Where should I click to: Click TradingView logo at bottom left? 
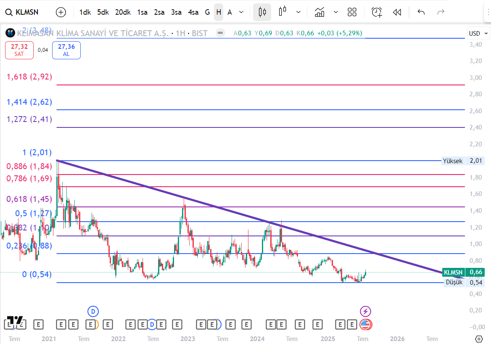pos(15,320)
